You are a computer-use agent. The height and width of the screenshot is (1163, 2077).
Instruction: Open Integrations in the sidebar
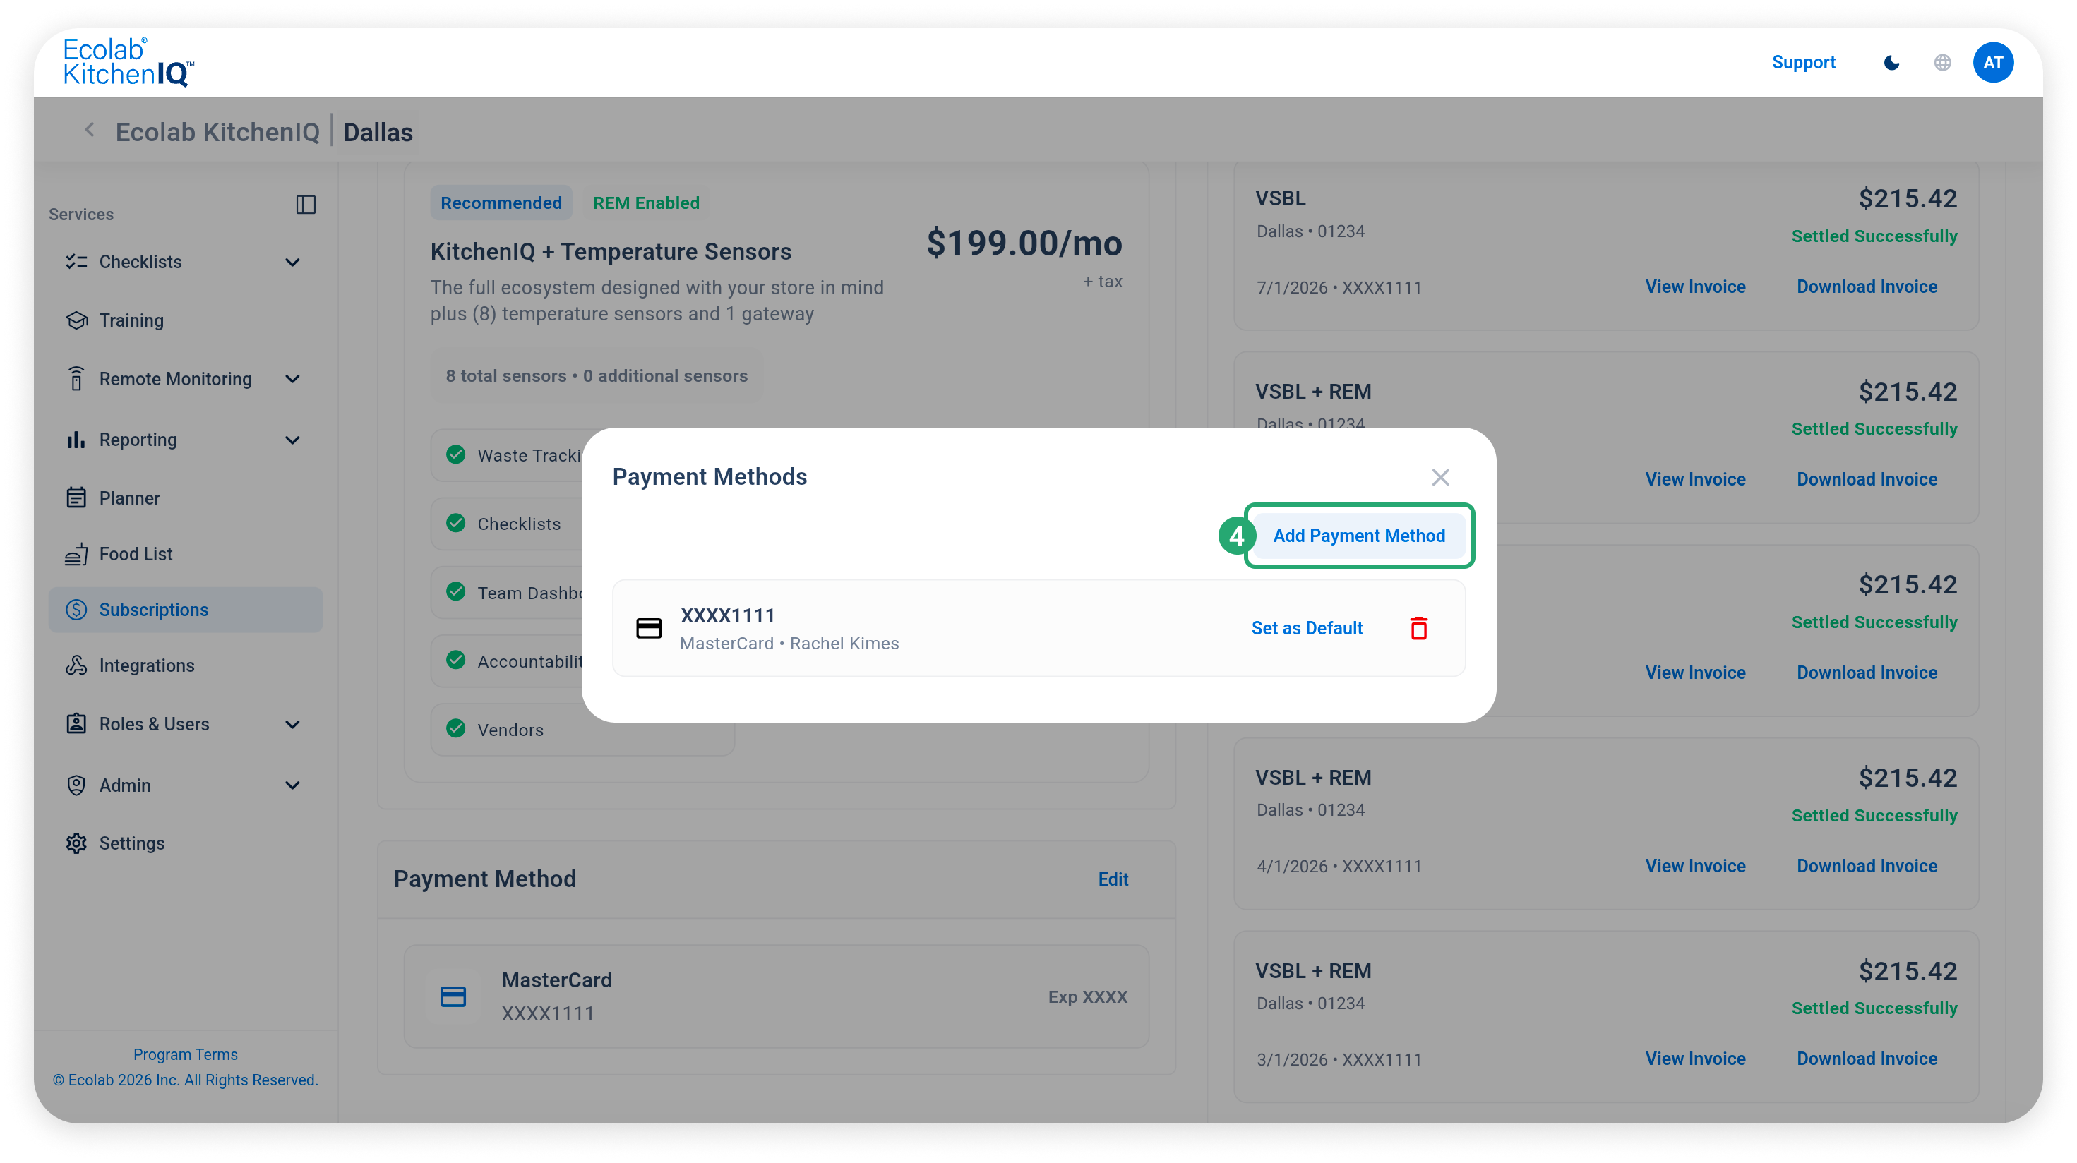146,665
